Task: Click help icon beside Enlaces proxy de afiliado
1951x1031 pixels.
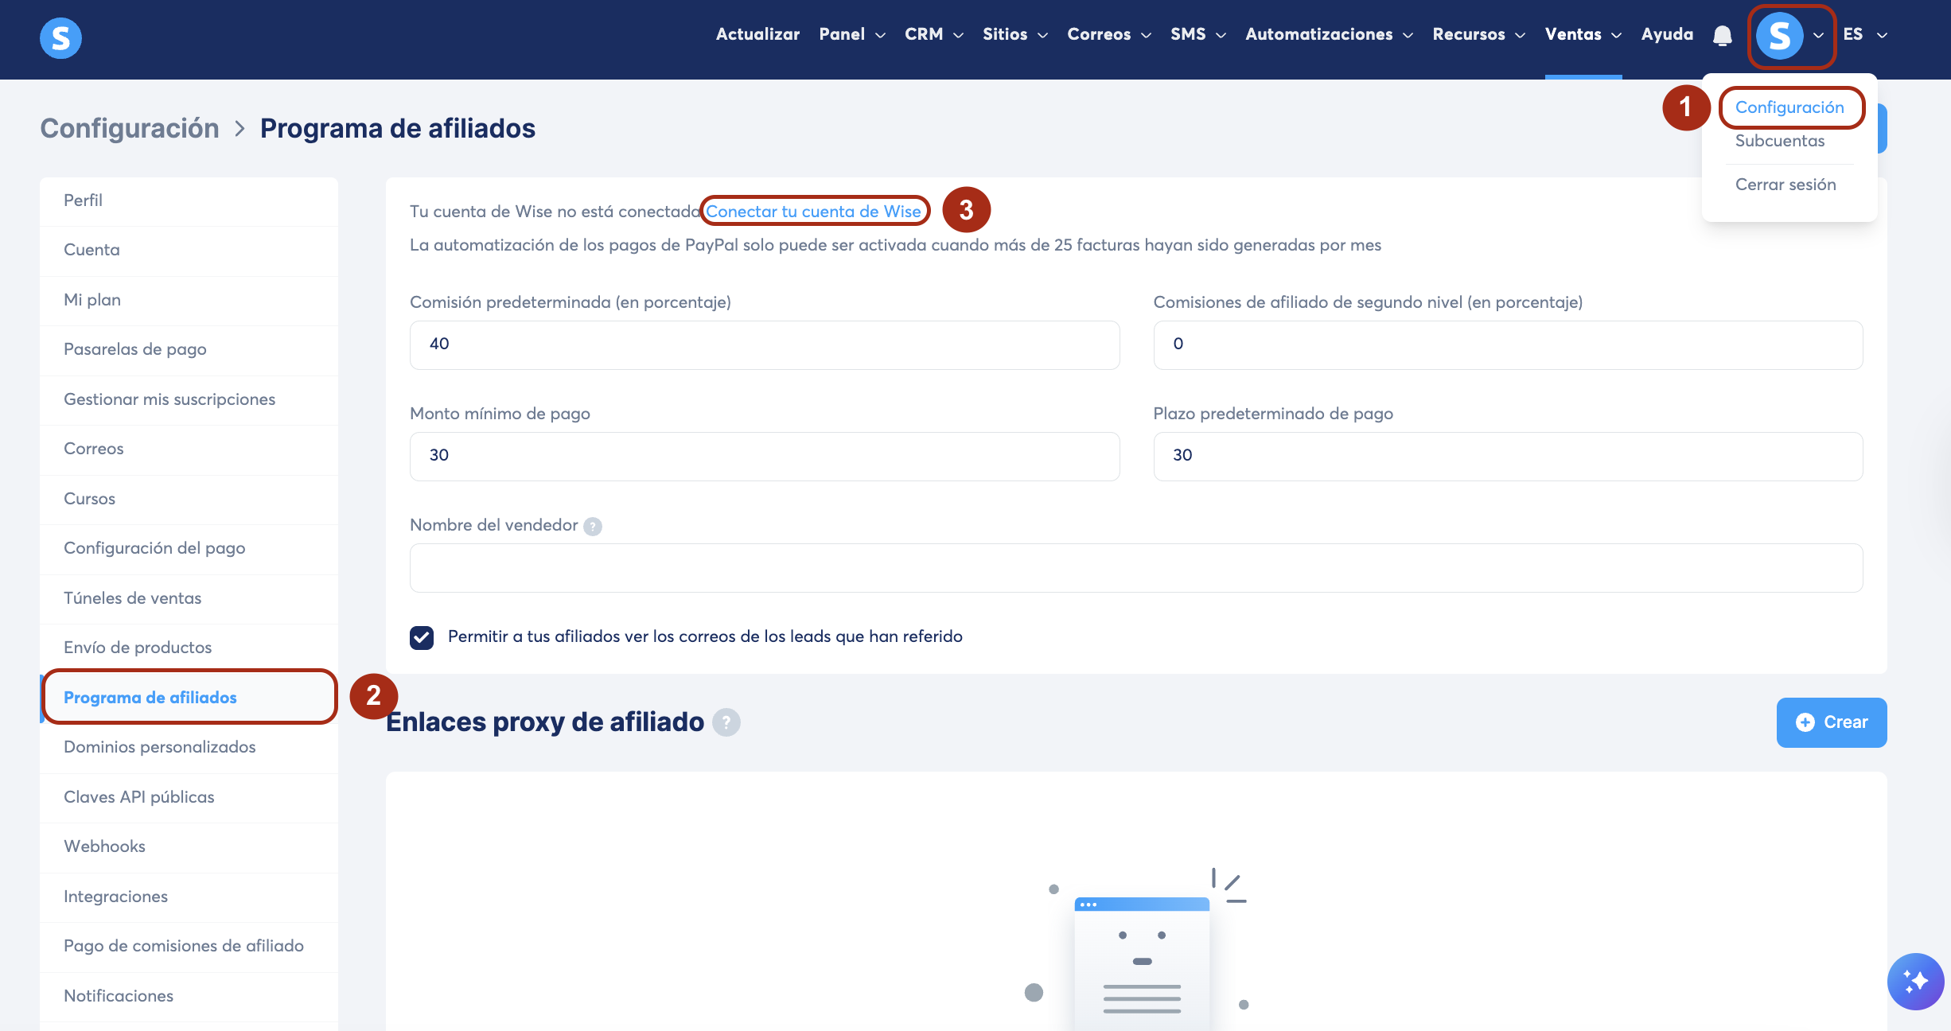Action: 726,722
